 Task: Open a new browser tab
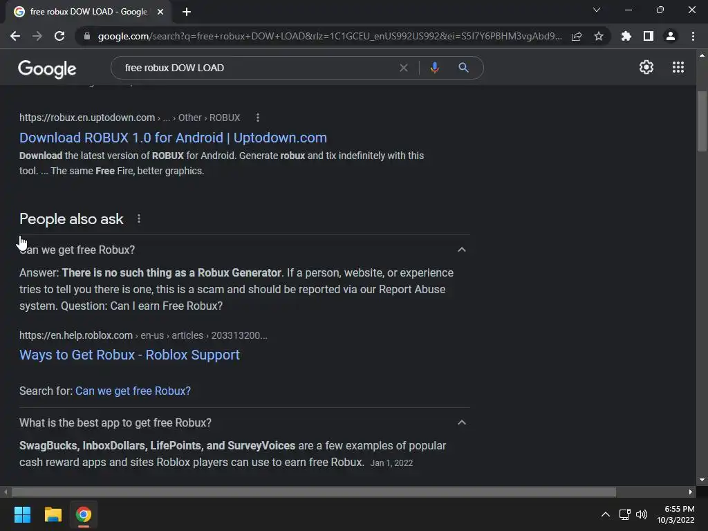click(187, 12)
